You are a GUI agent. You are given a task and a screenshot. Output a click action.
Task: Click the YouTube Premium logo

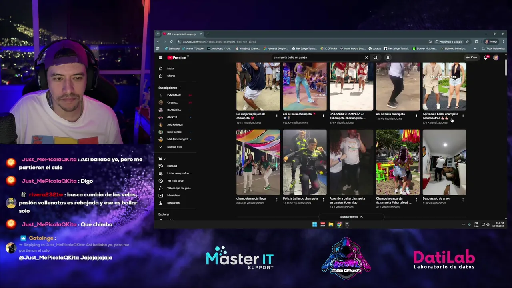(177, 58)
